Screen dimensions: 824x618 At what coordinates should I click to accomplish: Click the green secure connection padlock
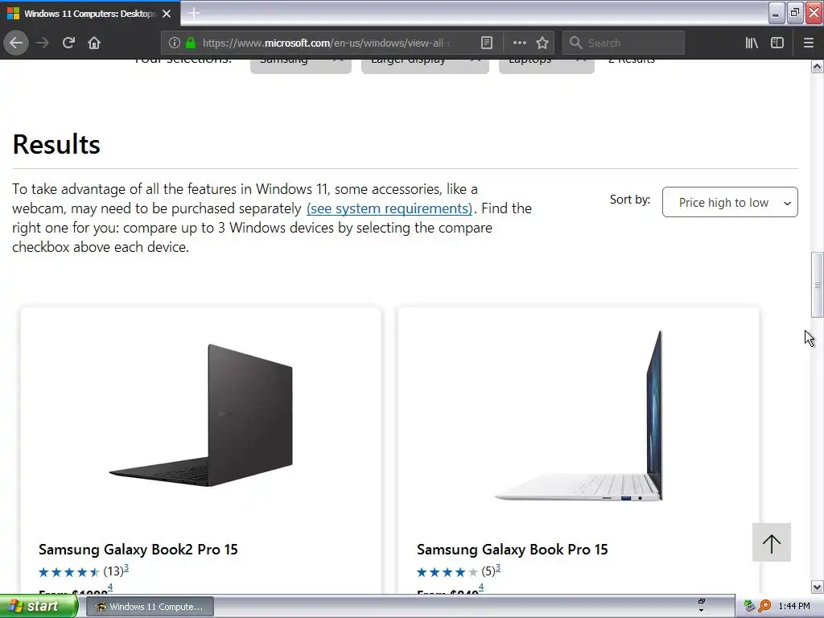[x=191, y=43]
